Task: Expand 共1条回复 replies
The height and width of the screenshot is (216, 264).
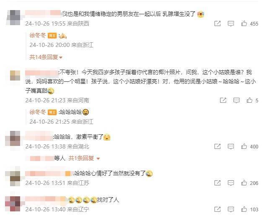Action: 84,158
